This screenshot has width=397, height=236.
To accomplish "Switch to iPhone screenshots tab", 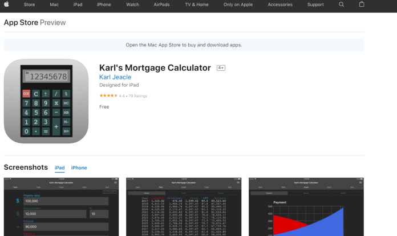I will tap(79, 168).
